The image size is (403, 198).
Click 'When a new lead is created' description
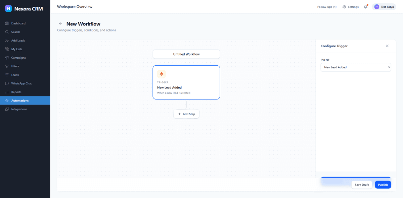tap(174, 93)
